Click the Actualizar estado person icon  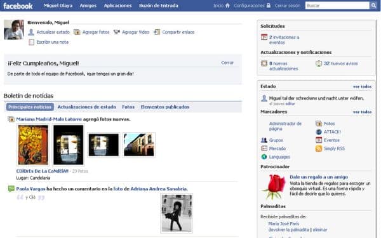click(31, 32)
